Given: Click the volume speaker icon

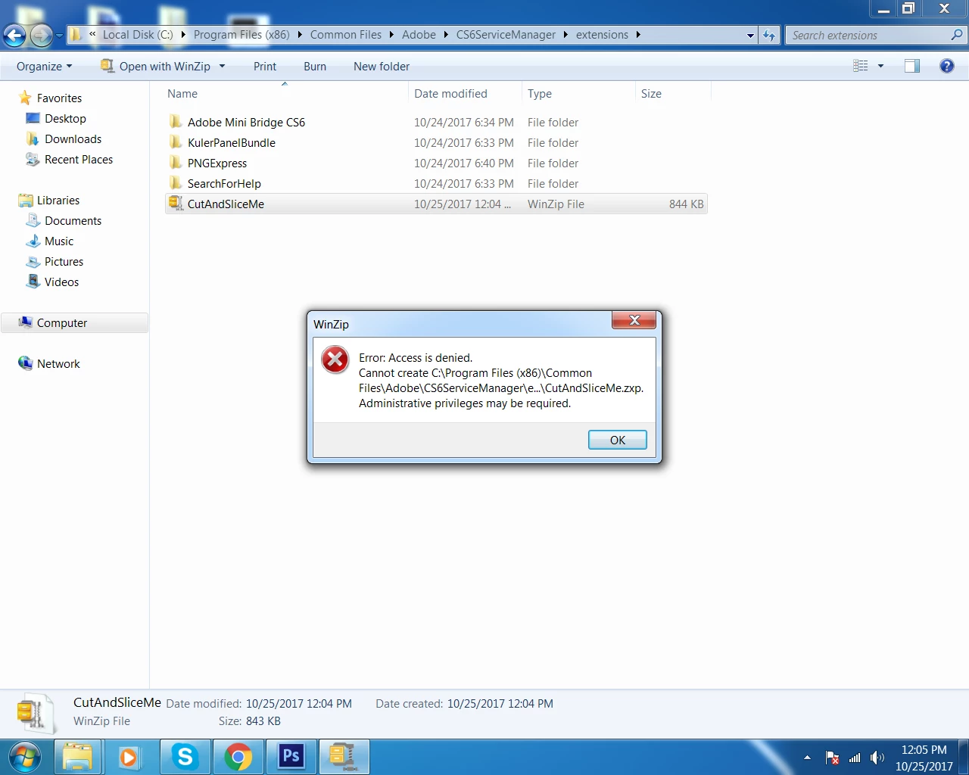Looking at the screenshot, I should coord(877,758).
